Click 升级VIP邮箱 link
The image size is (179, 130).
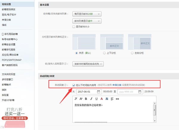coord(8,100)
